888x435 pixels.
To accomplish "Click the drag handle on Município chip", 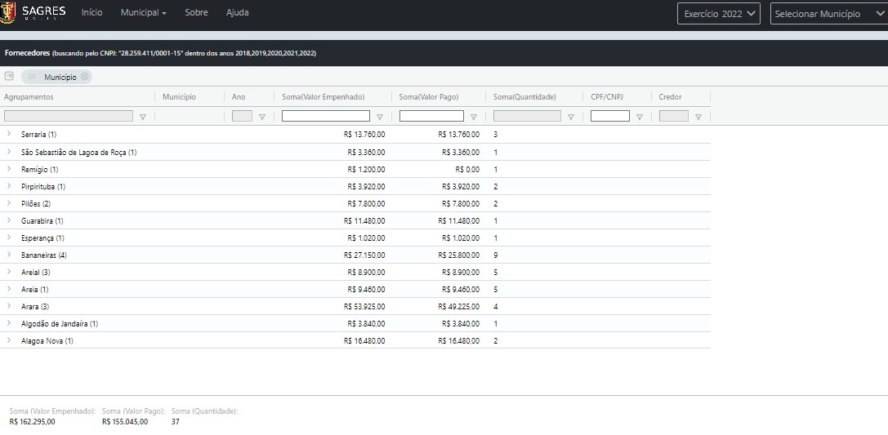I will 33,77.
